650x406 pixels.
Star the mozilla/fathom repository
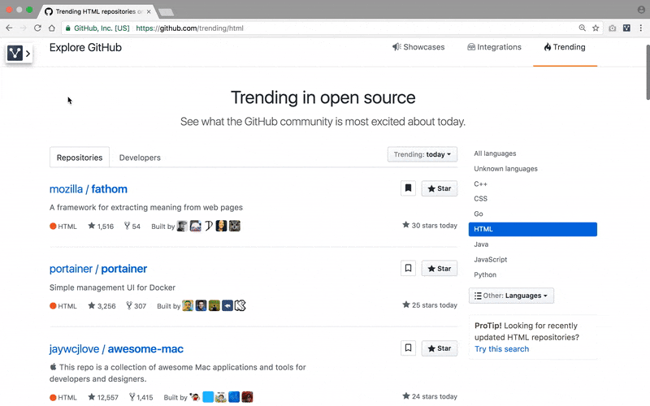point(440,188)
